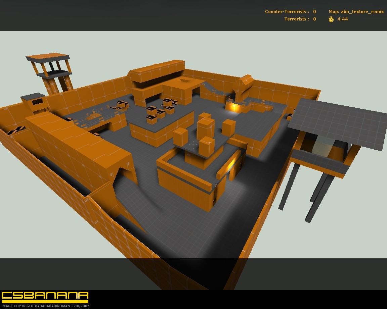Click the Counter-Terrorists score value 0

[315, 12]
